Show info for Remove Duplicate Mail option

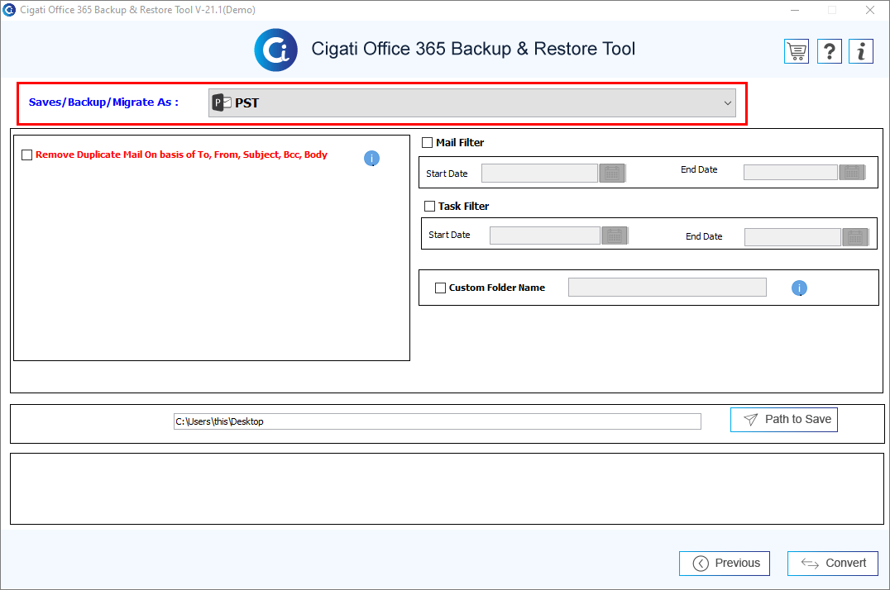[x=371, y=159]
